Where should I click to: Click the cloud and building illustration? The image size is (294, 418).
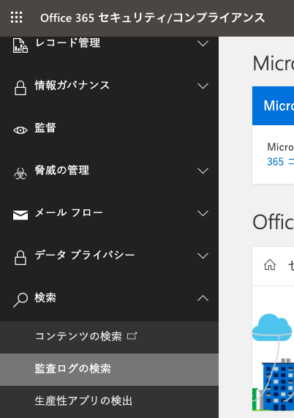pos(273,362)
